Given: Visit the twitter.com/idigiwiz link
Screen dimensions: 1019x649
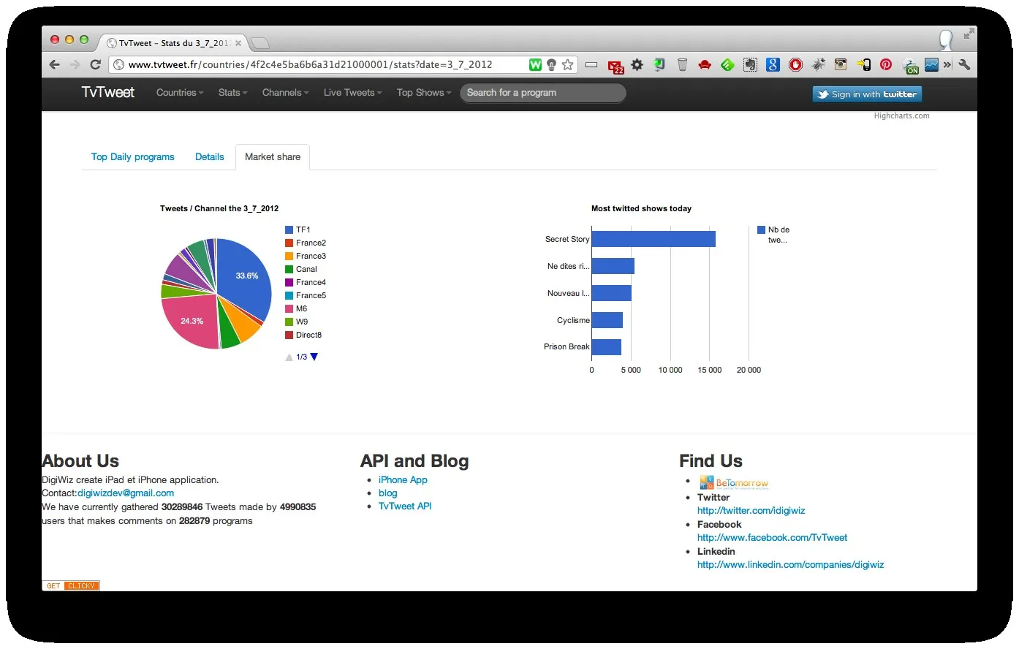Looking at the screenshot, I should click(751, 511).
